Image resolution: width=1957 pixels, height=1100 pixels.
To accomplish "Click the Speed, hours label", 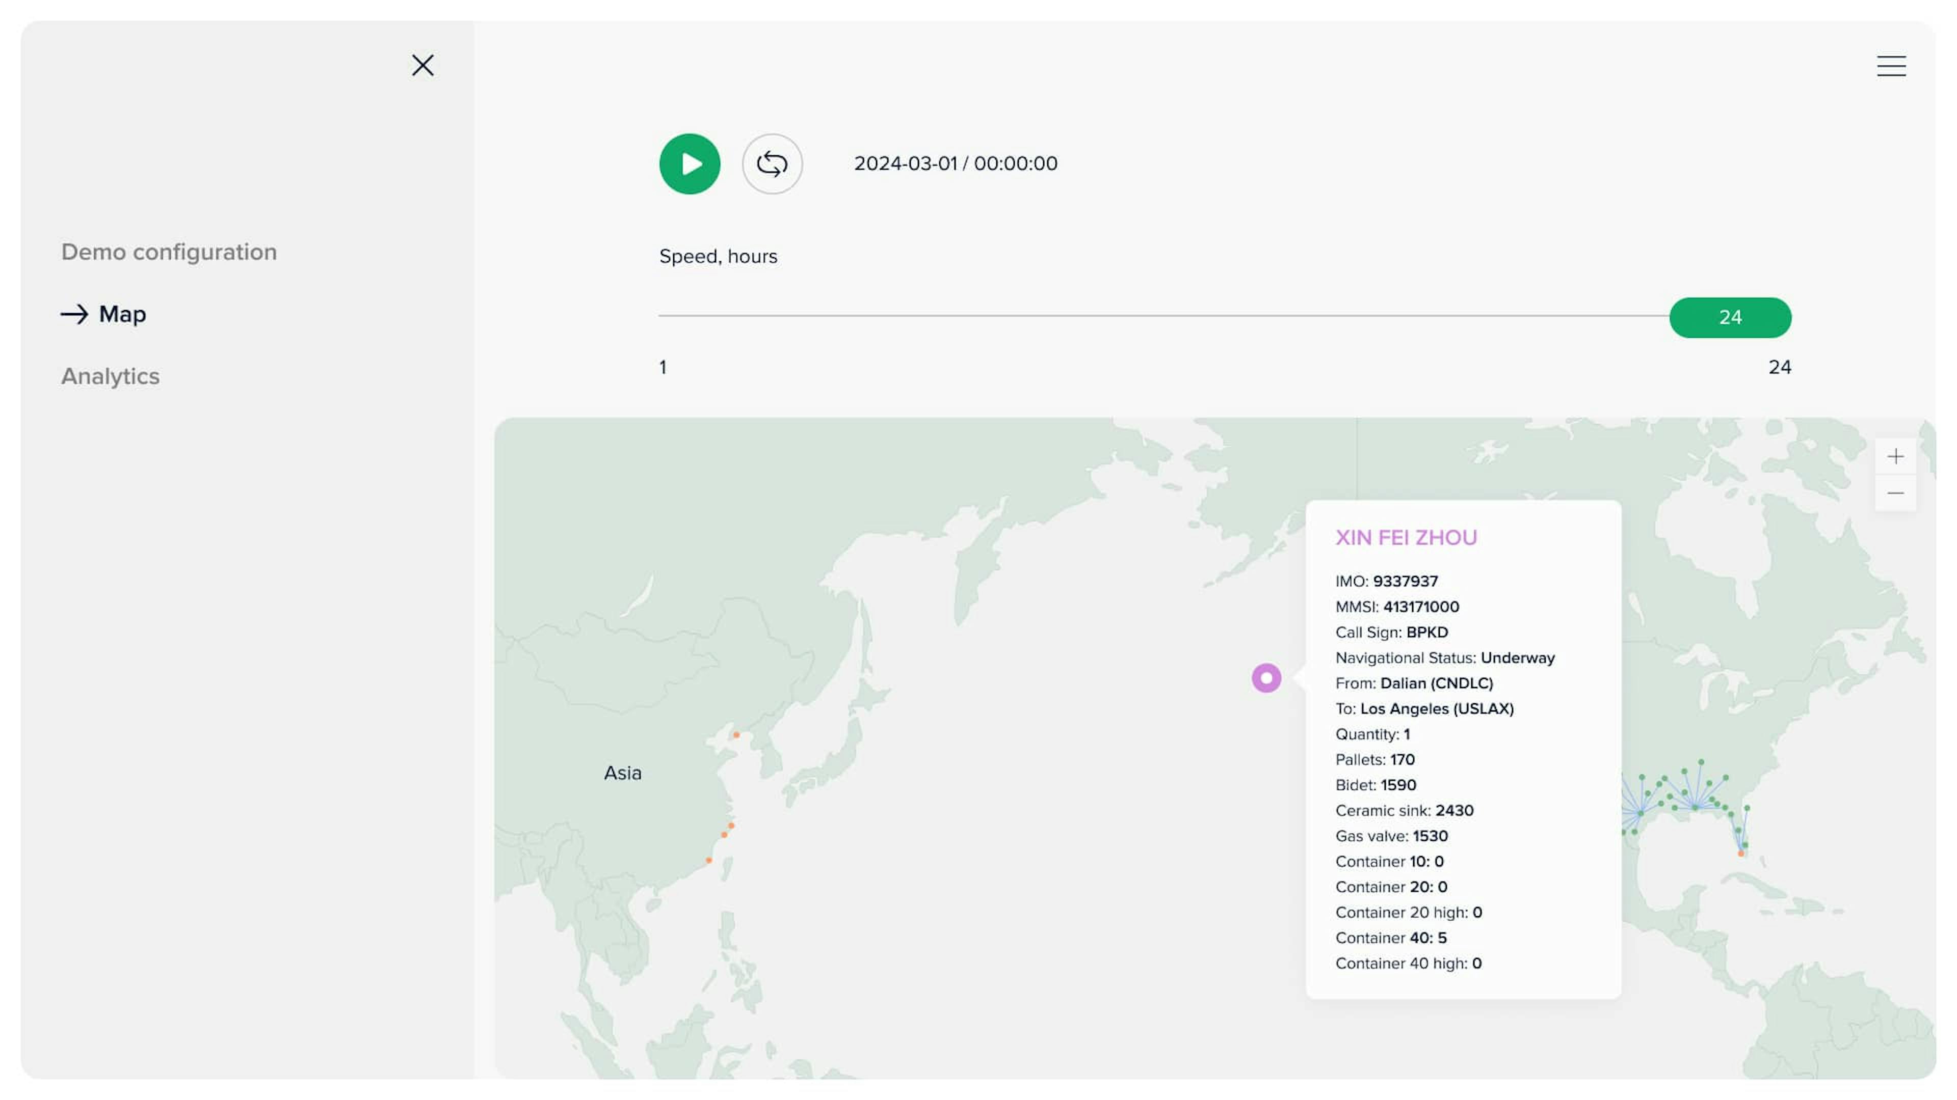I will 718,257.
